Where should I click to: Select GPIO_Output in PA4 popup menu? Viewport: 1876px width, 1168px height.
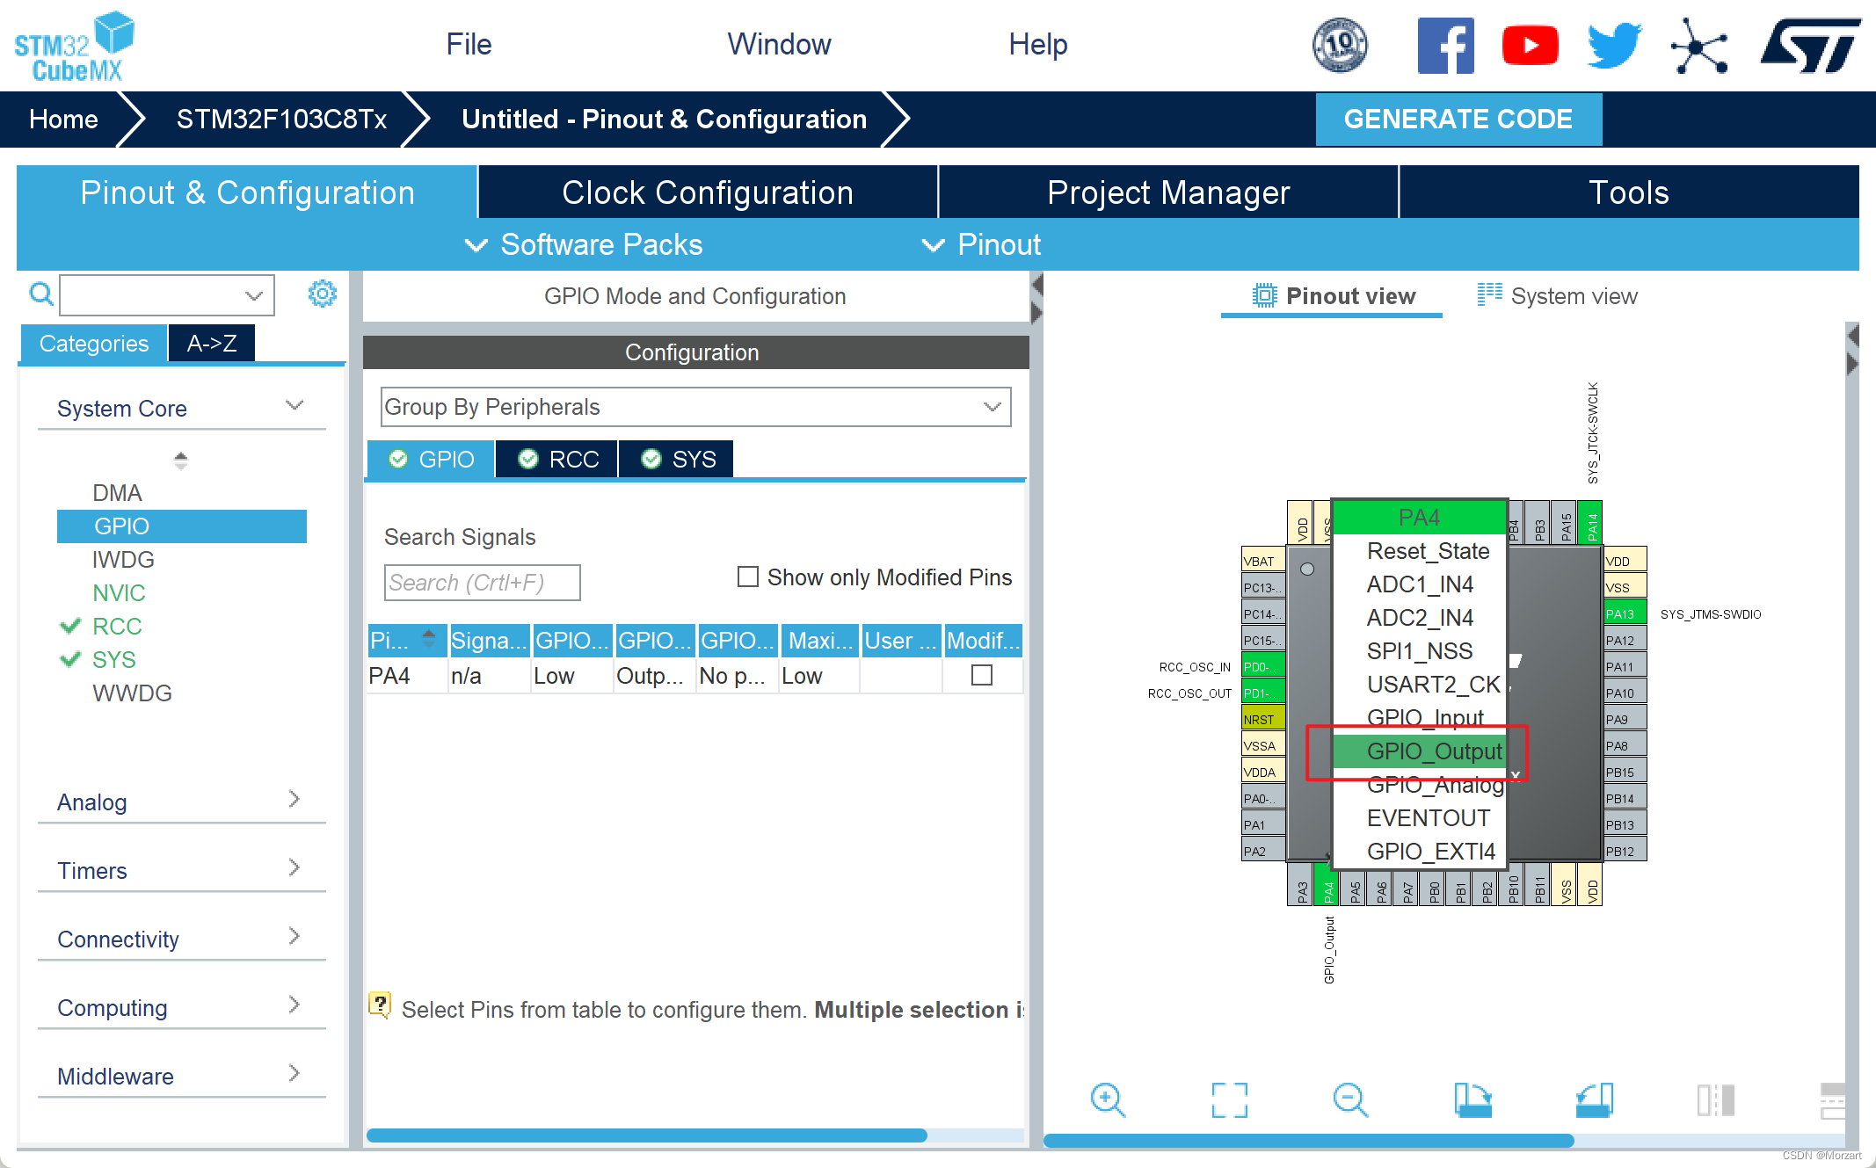coord(1420,751)
